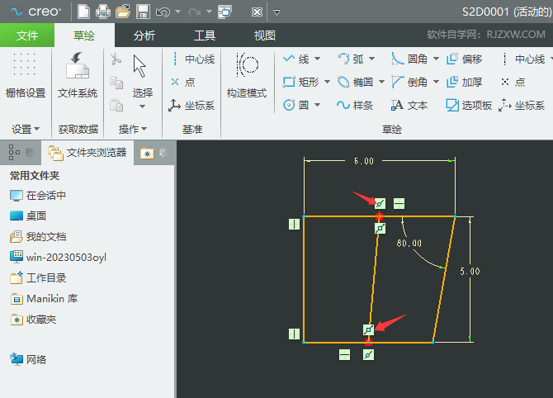Open the 工作目录 working directory

[38, 278]
